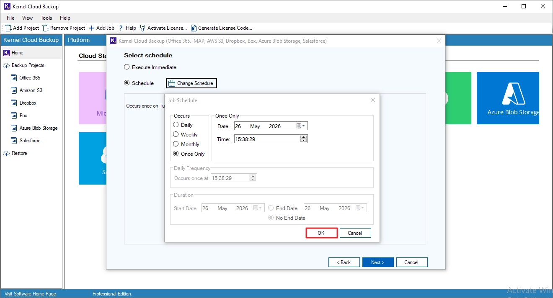Click the Add Project toolbar icon
The image size is (553, 298).
tap(8, 28)
